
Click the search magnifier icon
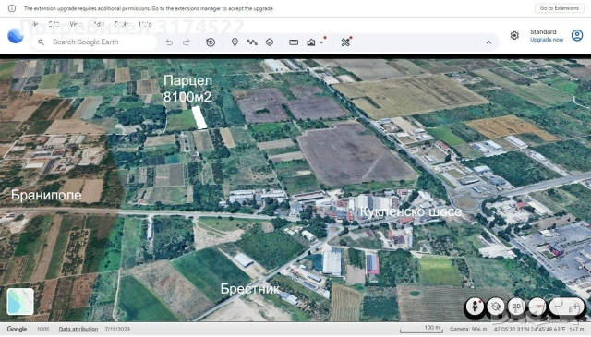(x=41, y=42)
